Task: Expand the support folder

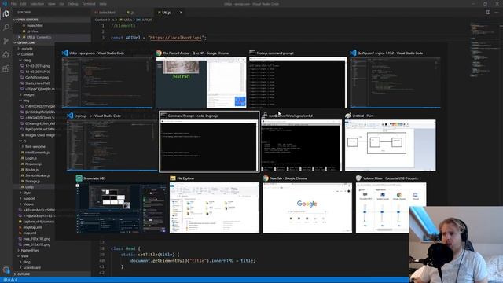Action: pos(29,198)
